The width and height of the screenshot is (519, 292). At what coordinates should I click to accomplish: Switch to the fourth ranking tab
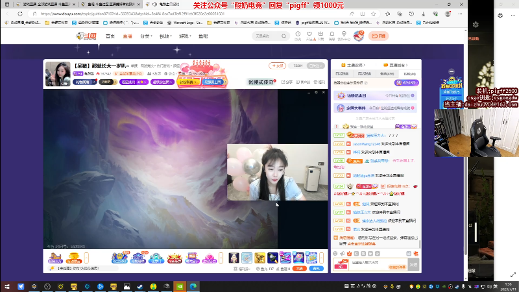click(x=409, y=74)
